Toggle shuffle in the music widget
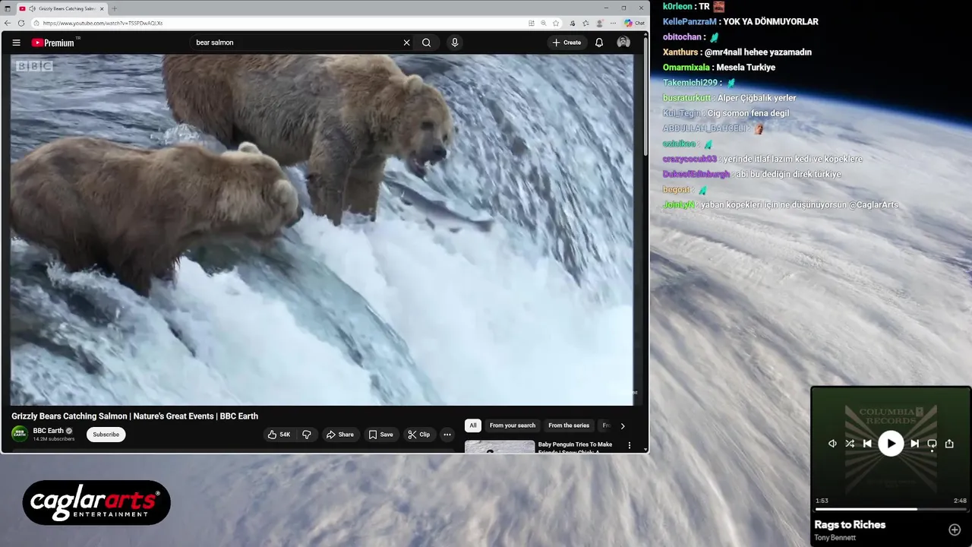This screenshot has height=547, width=972. click(850, 444)
